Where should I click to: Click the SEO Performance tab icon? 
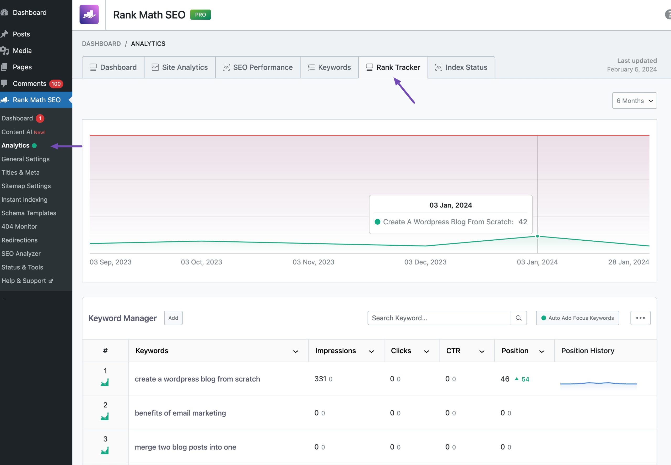coord(226,67)
